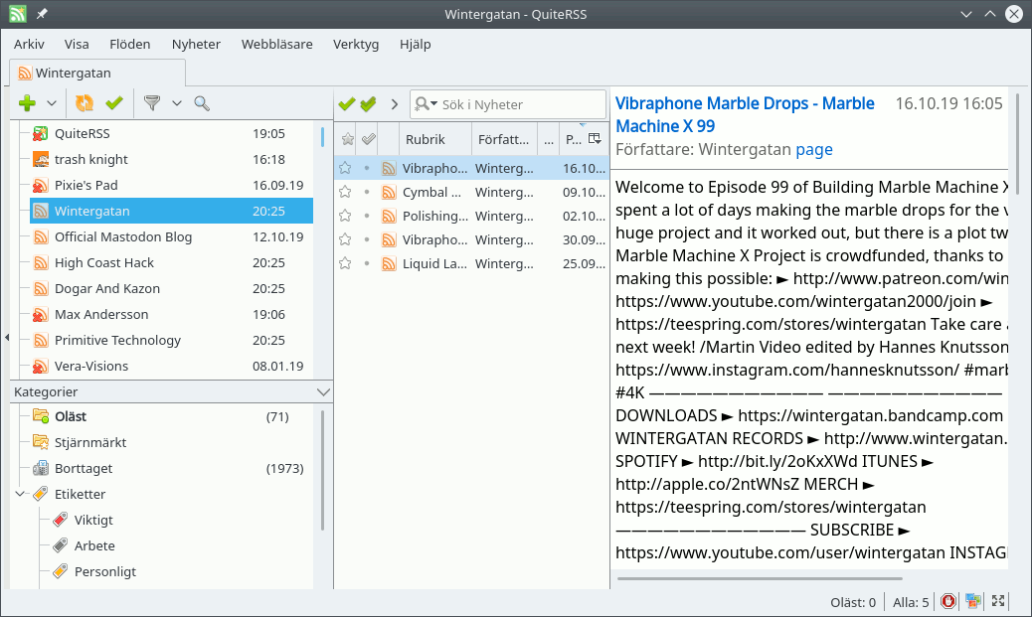
Task: Toggle read dot on first Vibrapho... item
Action: (367, 168)
